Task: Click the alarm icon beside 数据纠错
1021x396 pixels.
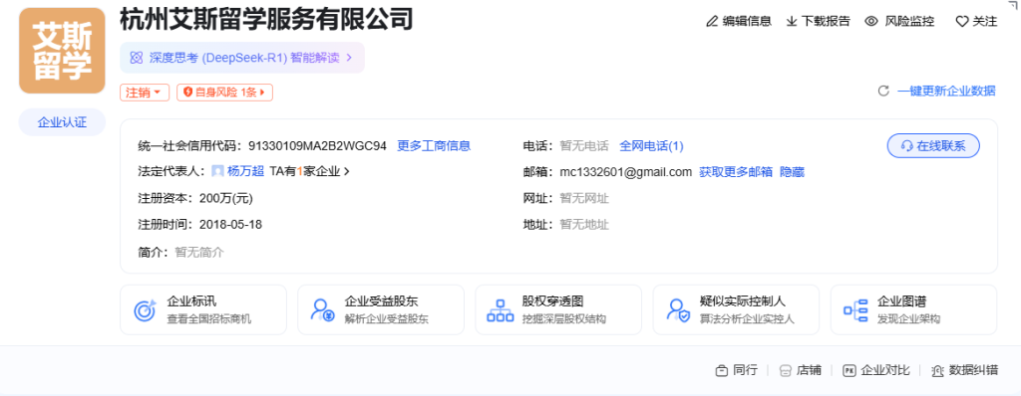Action: [x=937, y=371]
